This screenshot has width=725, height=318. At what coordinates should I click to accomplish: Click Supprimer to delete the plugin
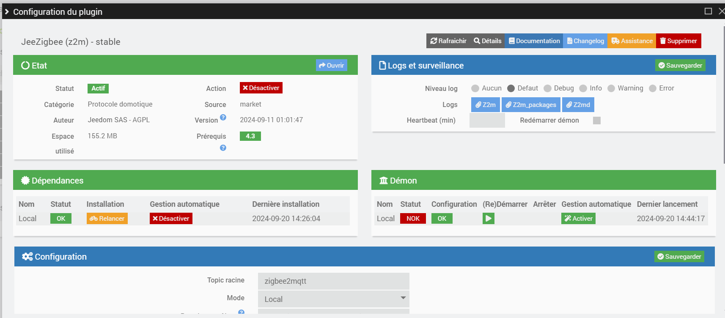[678, 41]
